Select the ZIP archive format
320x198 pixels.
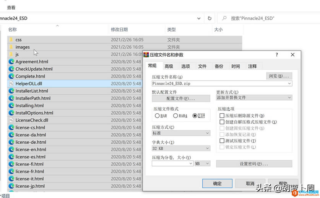tap(195, 116)
